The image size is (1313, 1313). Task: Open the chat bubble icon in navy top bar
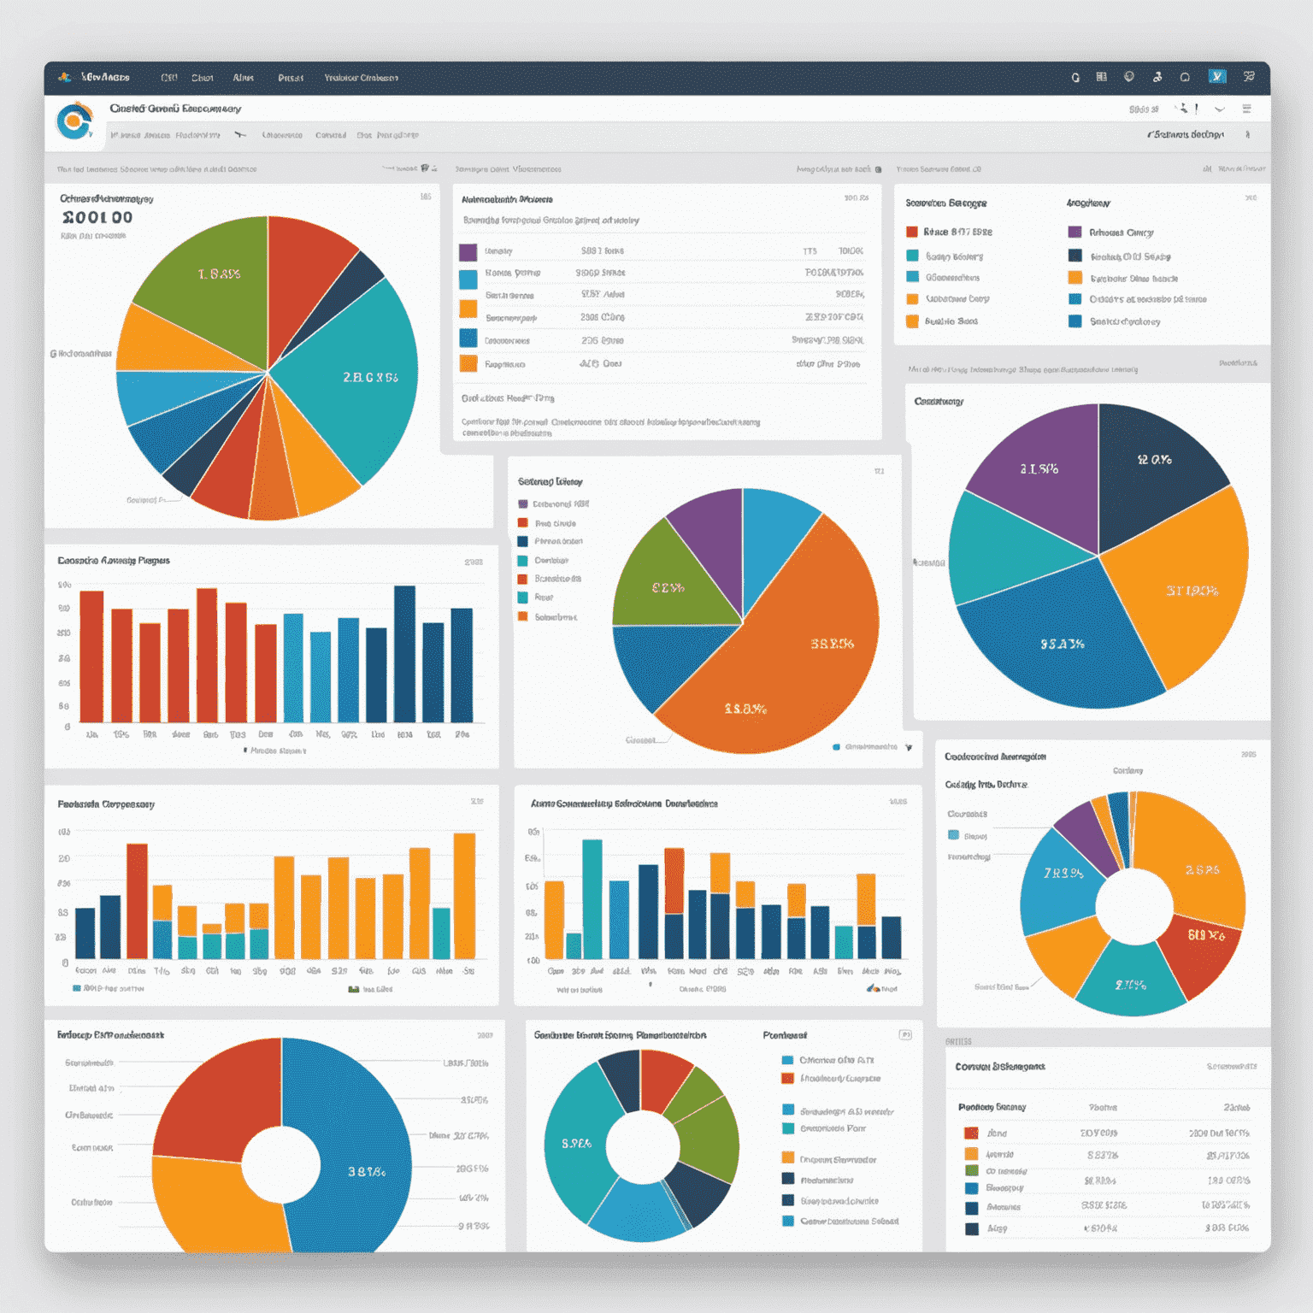(x=1185, y=77)
